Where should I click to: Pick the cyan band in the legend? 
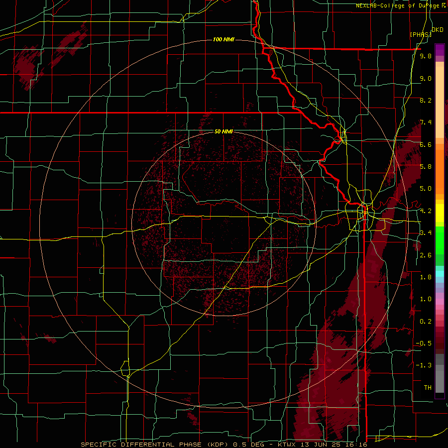[x=440, y=274]
